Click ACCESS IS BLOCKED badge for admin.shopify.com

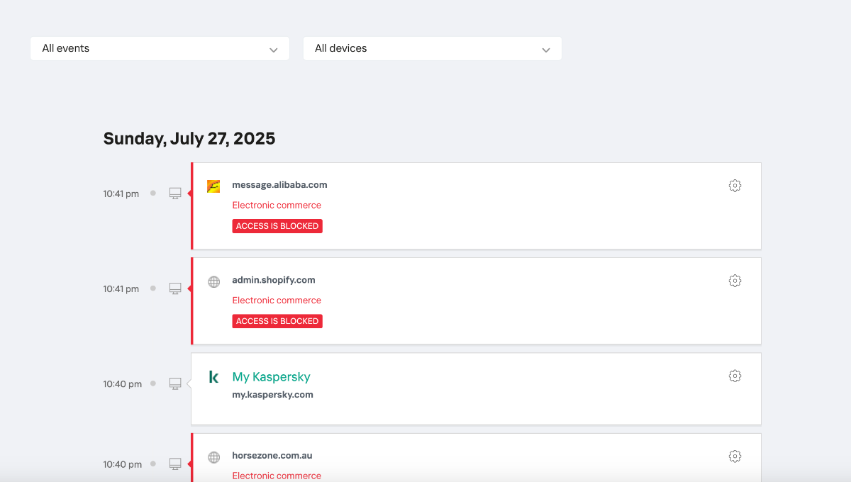[277, 321]
